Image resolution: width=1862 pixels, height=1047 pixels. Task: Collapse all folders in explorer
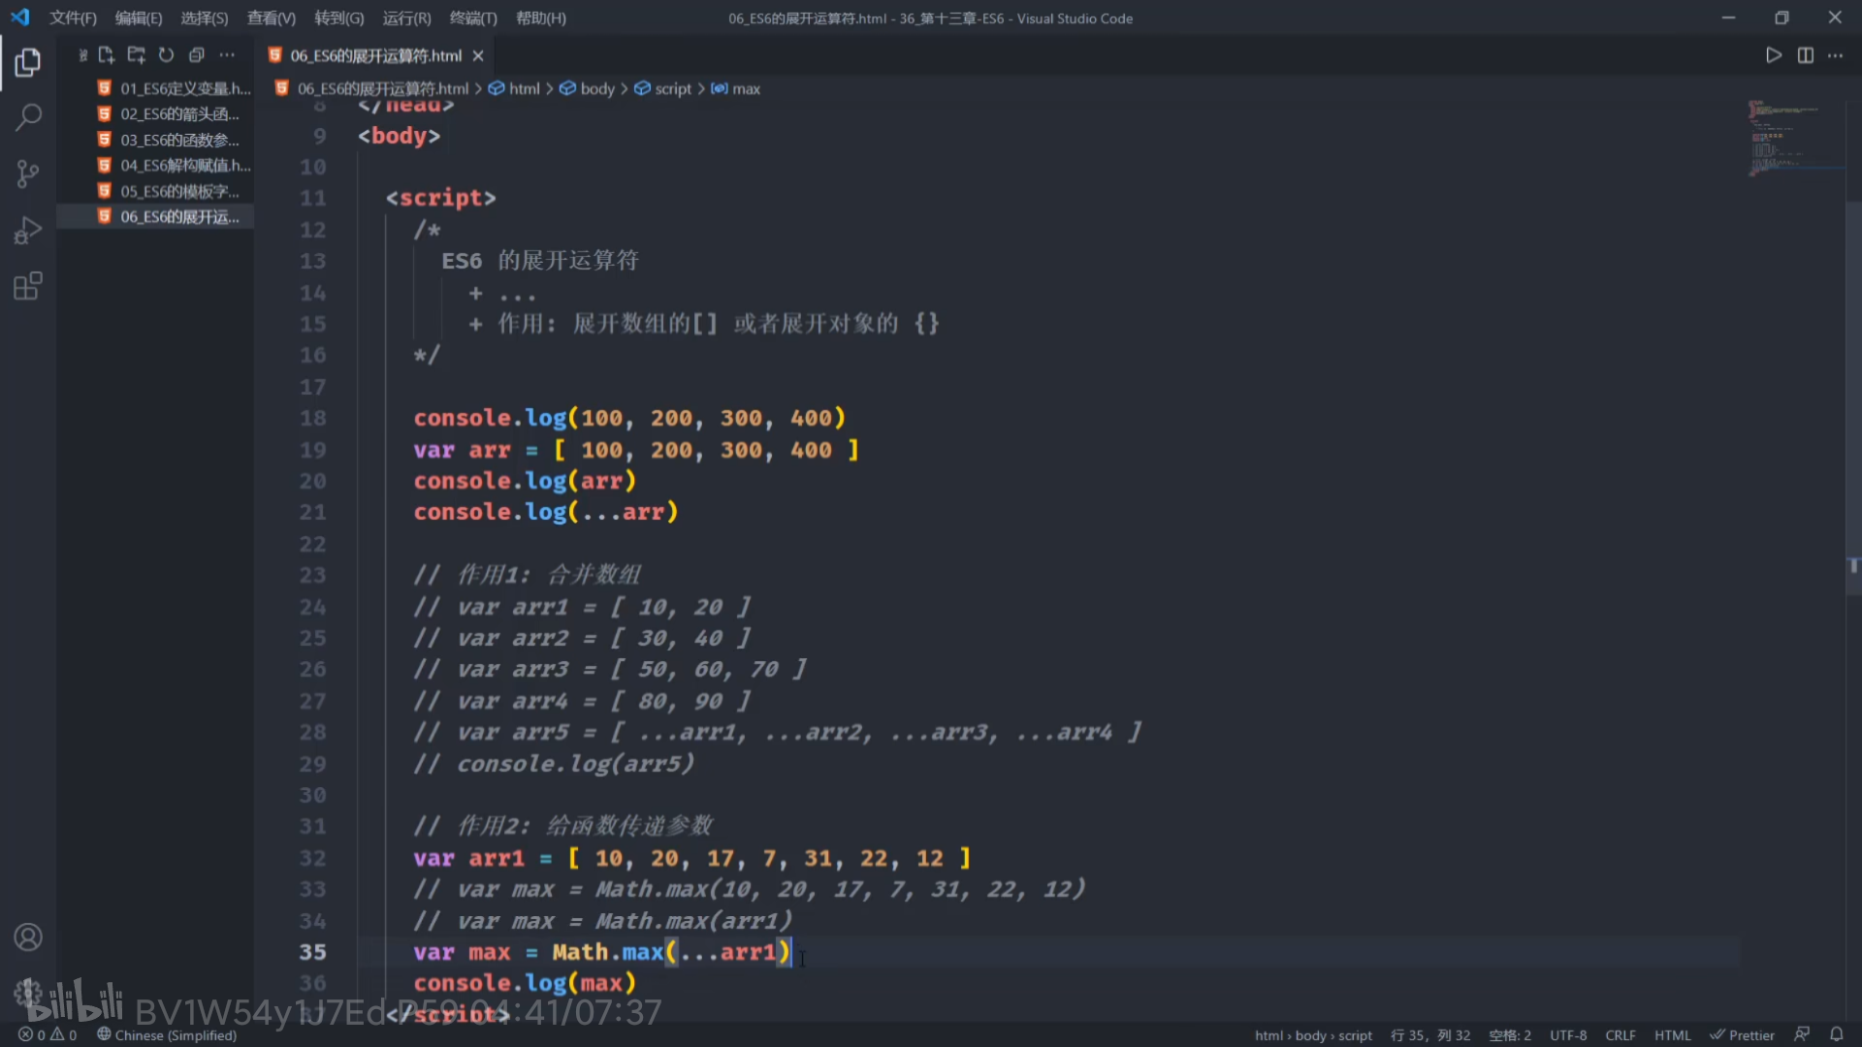click(196, 55)
